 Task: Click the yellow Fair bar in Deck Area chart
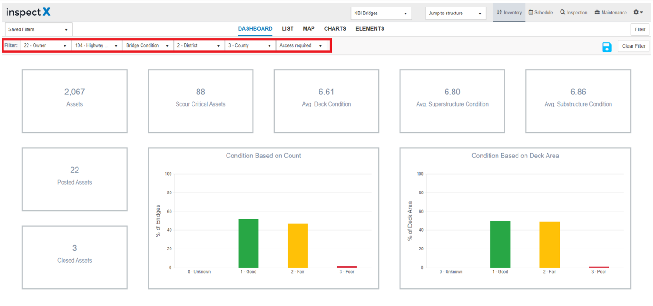point(550,245)
